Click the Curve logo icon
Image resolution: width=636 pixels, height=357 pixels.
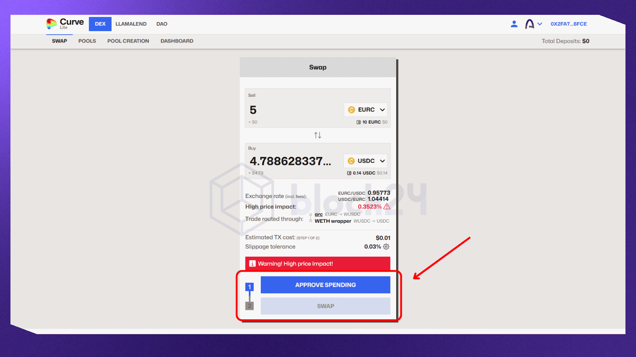(51, 24)
